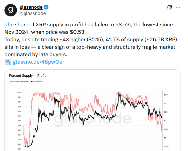Click the glassnode profile avatar

coord(10,10)
